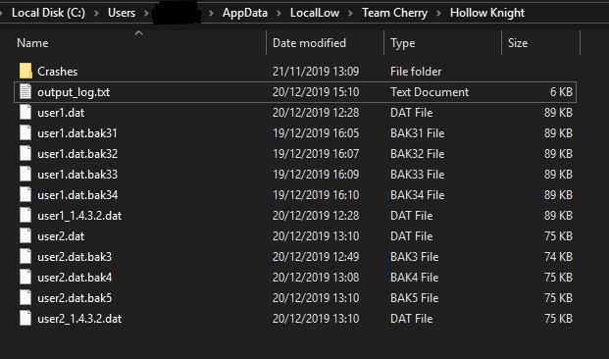This screenshot has height=359, width=609.
Task: Click the user2.dat file icon
Action: [x=25, y=235]
